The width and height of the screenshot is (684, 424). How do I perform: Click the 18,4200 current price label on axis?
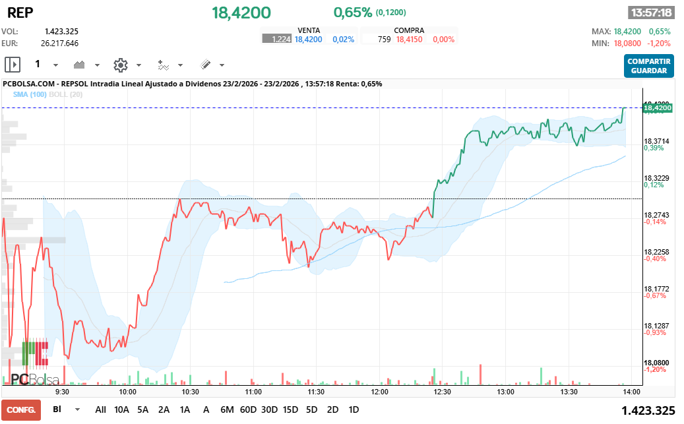pyautogui.click(x=657, y=107)
